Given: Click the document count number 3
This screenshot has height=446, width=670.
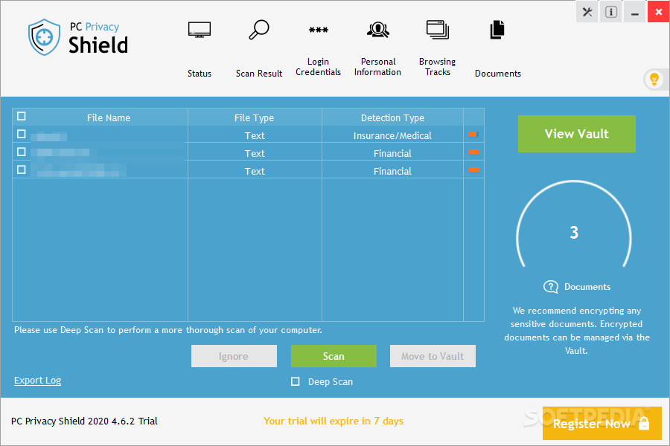Looking at the screenshot, I should (574, 233).
